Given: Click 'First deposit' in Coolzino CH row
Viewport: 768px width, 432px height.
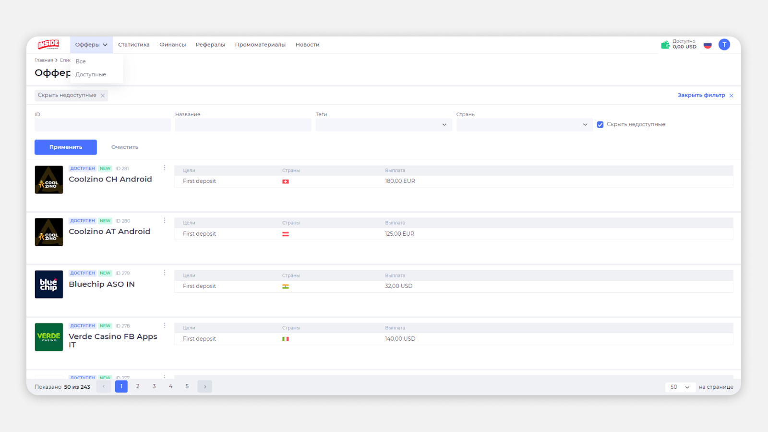Looking at the screenshot, I should (x=199, y=181).
